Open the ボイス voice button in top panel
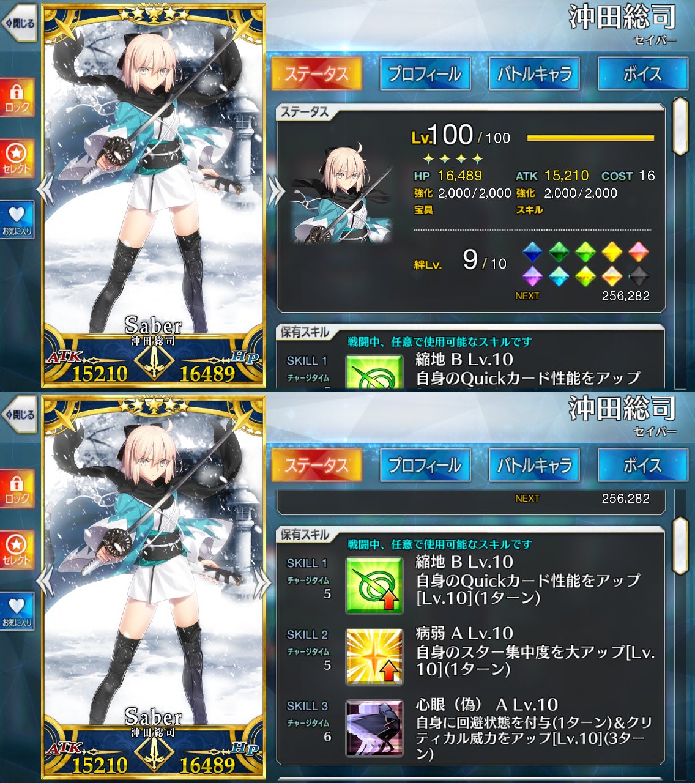Screen dimensions: 695x783 [642, 74]
